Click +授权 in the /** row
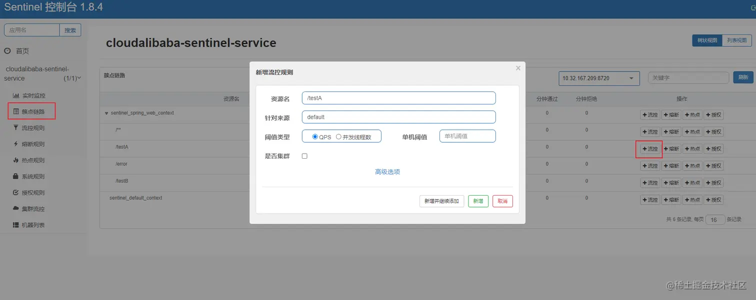 (x=713, y=132)
